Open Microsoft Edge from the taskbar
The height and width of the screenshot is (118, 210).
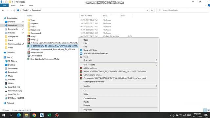[x=19, y=115]
